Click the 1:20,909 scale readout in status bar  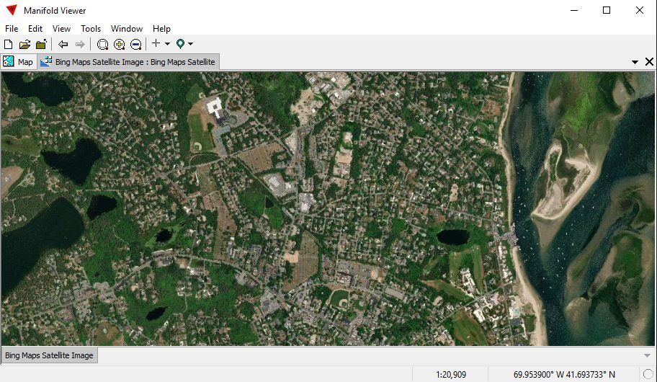tap(450, 375)
